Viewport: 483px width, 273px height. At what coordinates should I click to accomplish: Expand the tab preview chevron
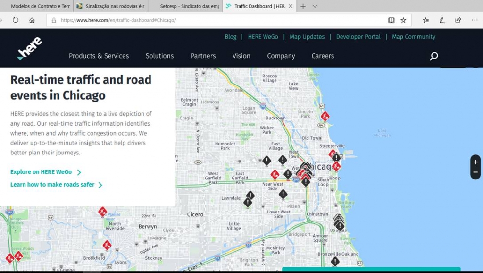pos(315,6)
